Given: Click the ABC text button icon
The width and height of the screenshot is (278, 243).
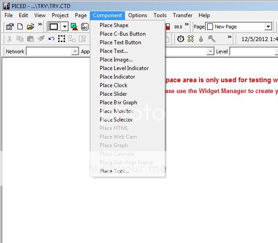Looking at the screenshot, I should click(x=85, y=27).
